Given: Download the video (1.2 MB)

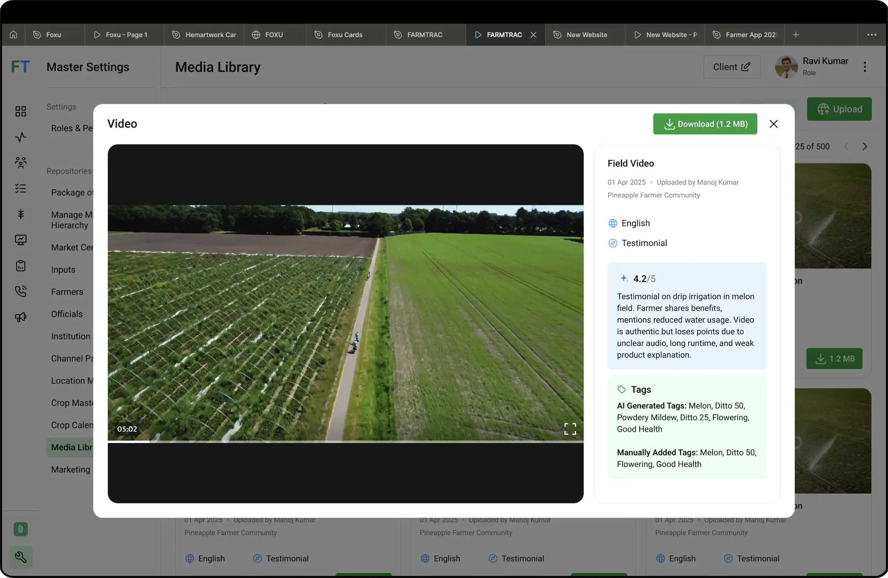Looking at the screenshot, I should point(705,124).
